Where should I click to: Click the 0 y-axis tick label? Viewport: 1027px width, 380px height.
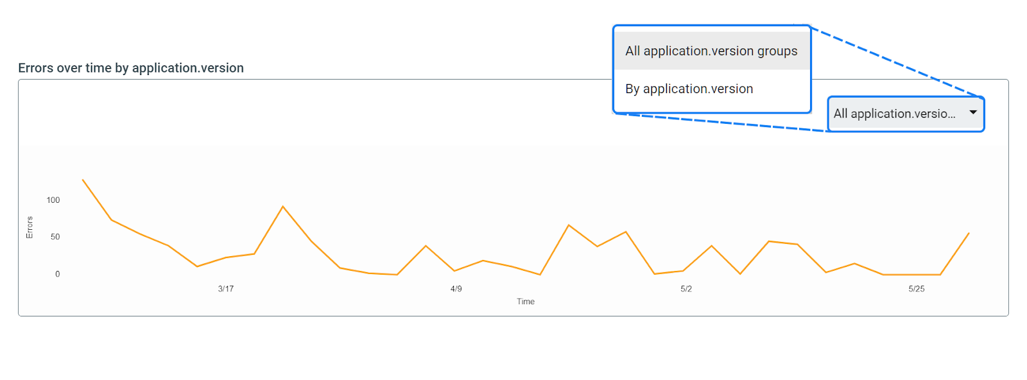click(57, 274)
